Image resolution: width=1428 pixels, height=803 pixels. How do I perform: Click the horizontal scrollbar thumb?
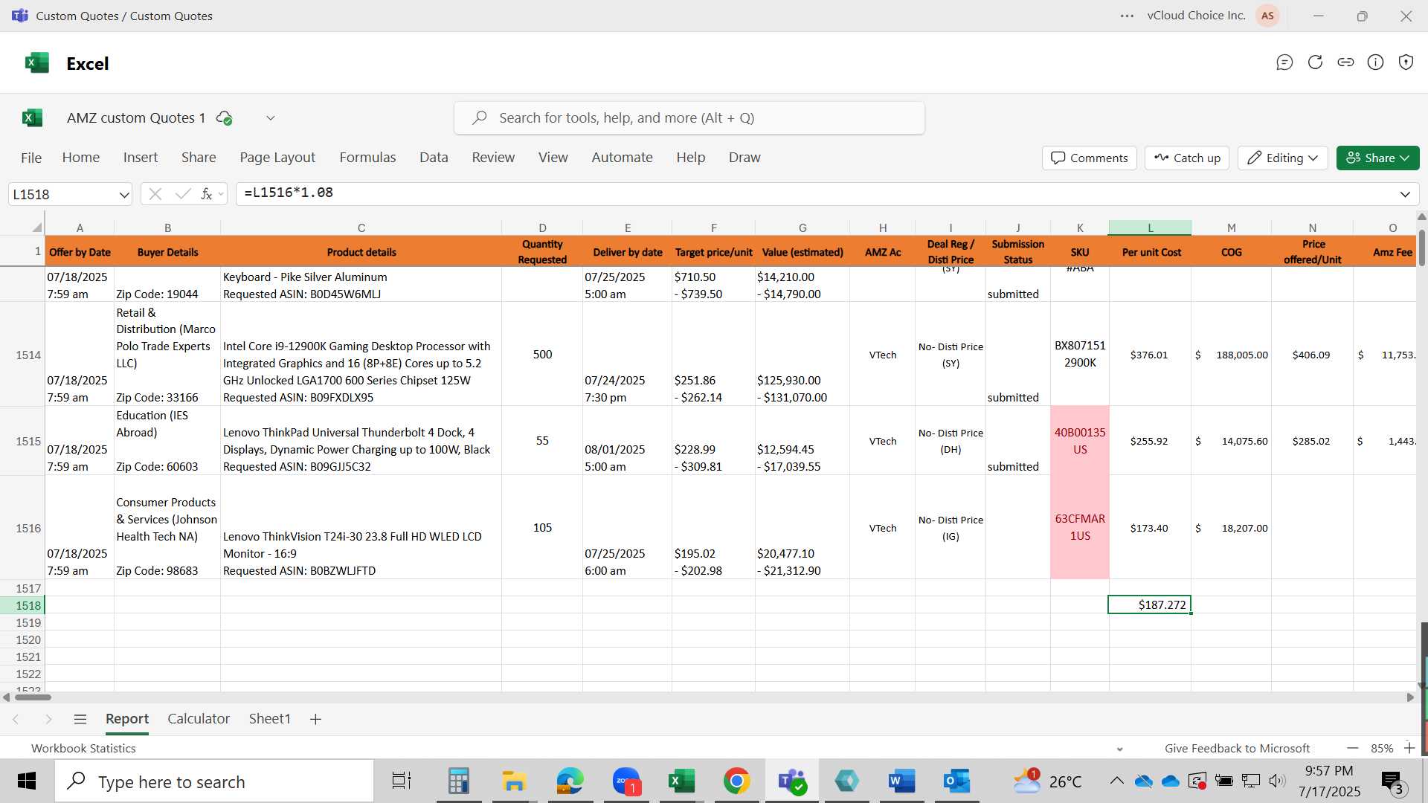33,697
